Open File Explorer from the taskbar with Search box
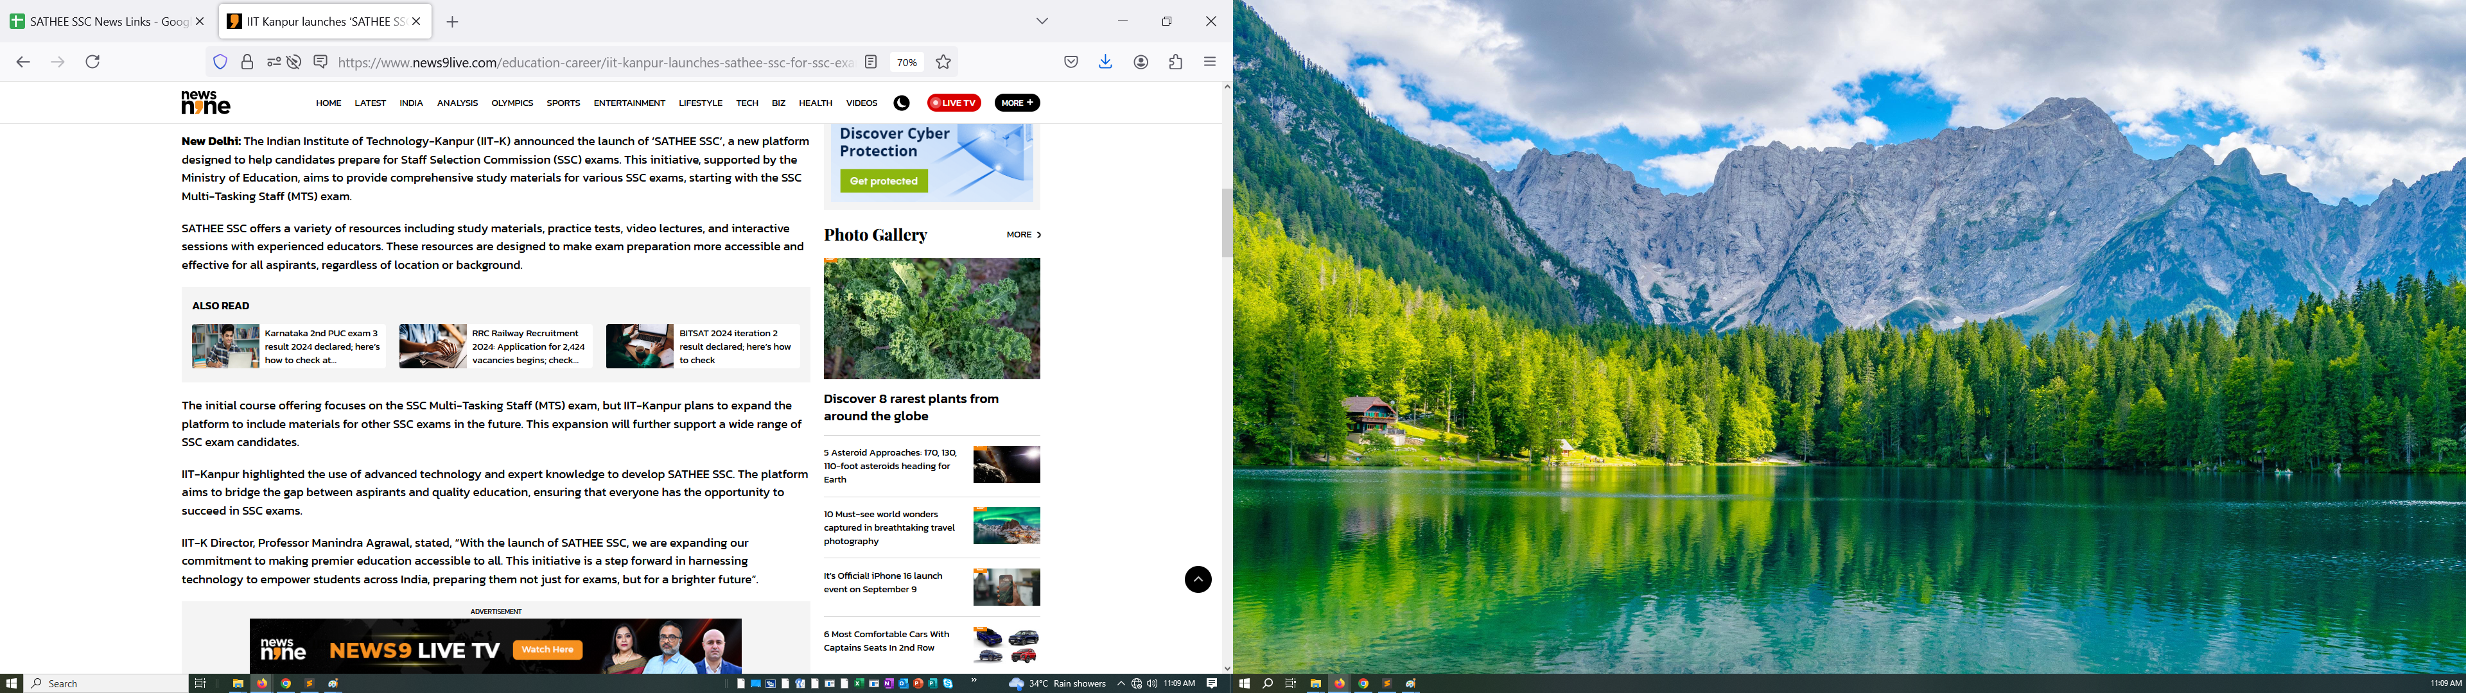The height and width of the screenshot is (693, 2466). pos(238,683)
